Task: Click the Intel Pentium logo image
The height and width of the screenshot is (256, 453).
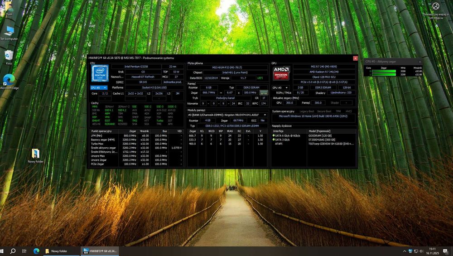Action: click(x=100, y=73)
